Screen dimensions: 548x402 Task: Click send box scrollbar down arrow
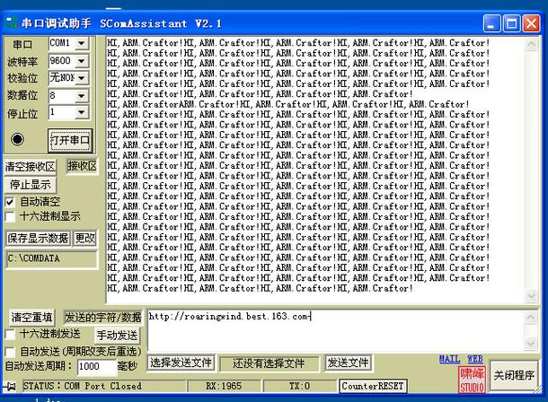tap(530, 344)
